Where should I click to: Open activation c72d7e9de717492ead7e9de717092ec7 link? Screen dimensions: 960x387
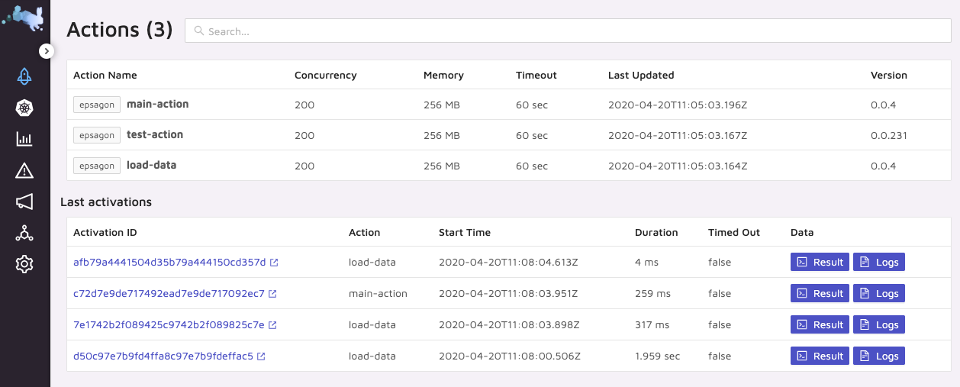[169, 294]
